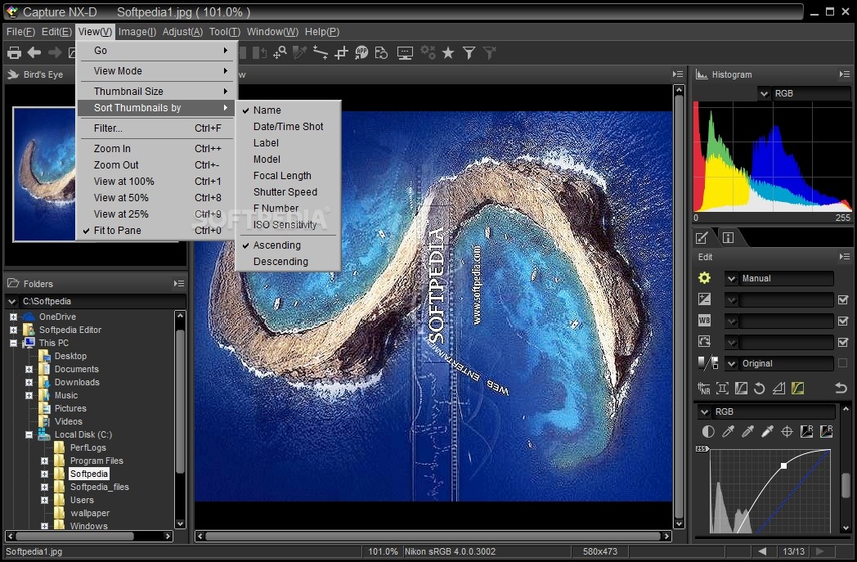Click the open with APP icon
This screenshot has width=857, height=562.
click(361, 52)
